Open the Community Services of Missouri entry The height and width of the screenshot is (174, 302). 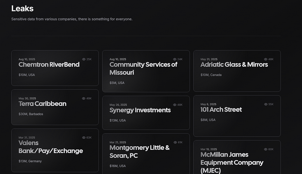143,68
